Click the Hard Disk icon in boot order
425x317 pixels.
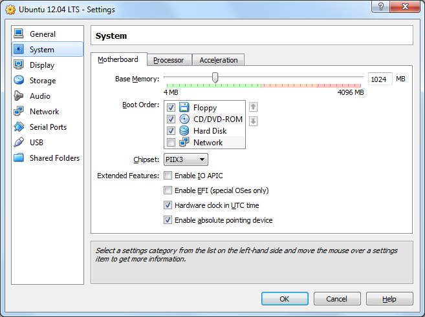pyautogui.click(x=184, y=130)
